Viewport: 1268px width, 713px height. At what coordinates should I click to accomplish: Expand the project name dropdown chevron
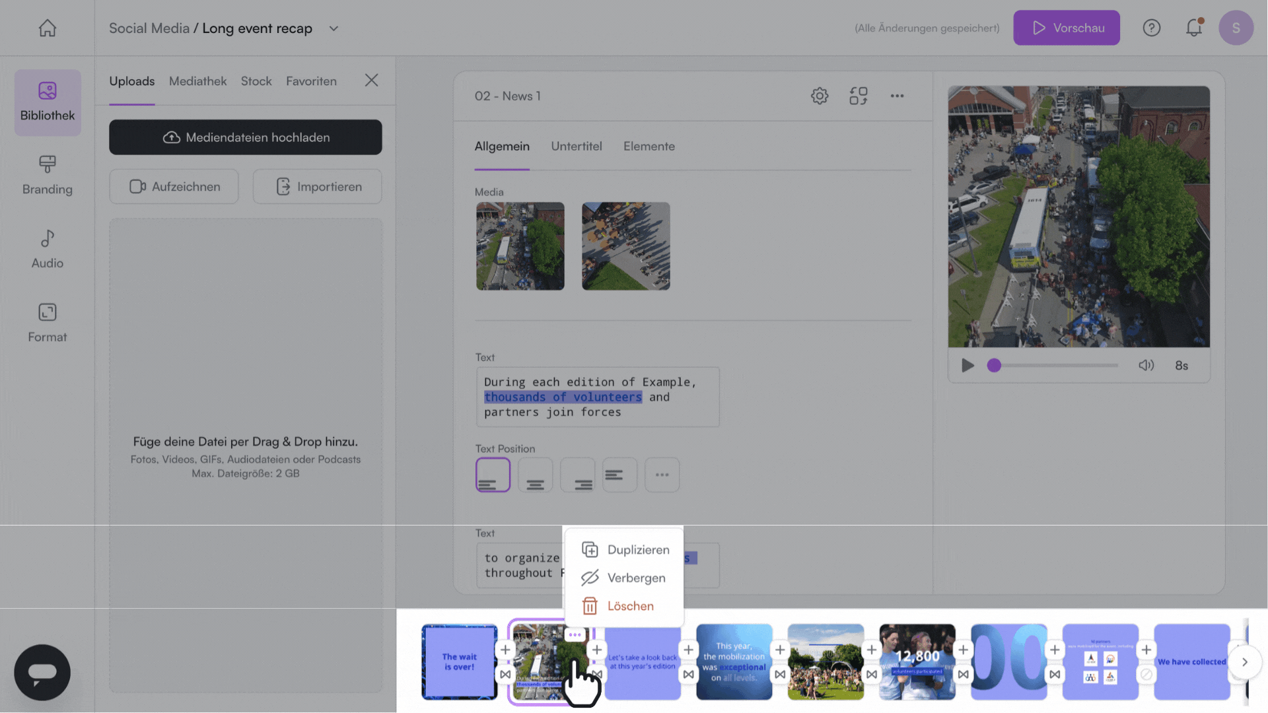coord(334,28)
